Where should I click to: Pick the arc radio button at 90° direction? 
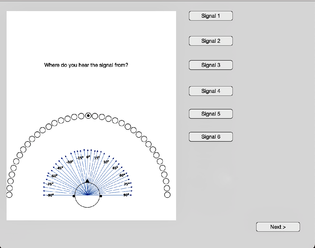[x=167, y=195]
